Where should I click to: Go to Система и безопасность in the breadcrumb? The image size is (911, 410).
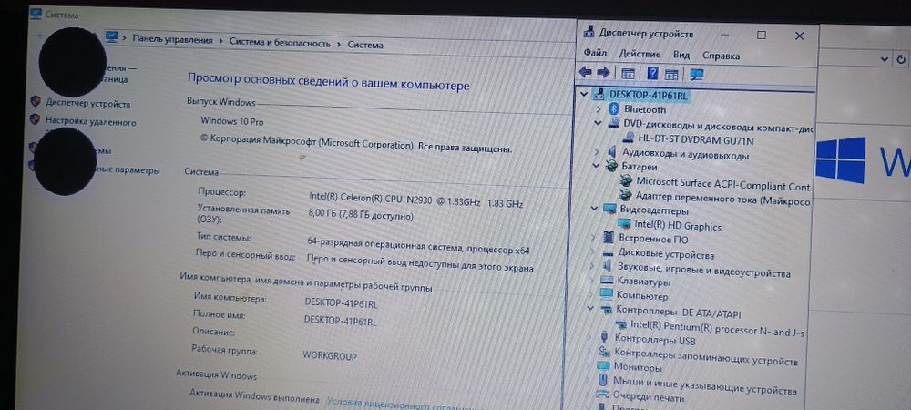coord(280,43)
